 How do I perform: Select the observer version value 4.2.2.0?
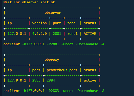tap(40, 34)
